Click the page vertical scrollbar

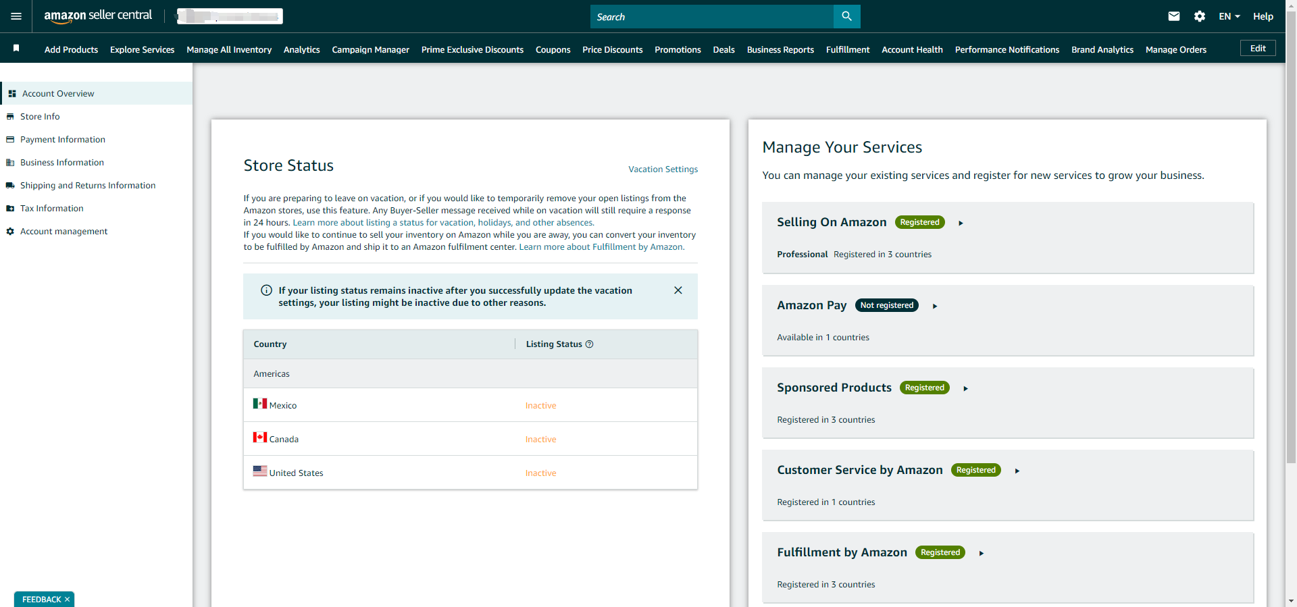pyautogui.click(x=1291, y=236)
